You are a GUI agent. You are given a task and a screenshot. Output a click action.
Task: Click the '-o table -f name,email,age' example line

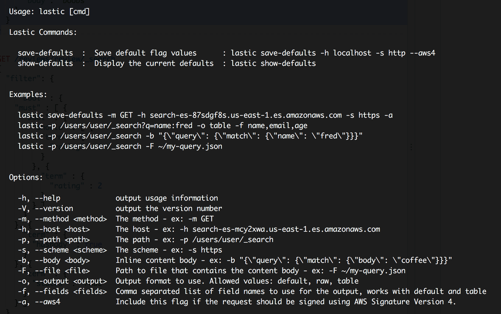tap(163, 126)
